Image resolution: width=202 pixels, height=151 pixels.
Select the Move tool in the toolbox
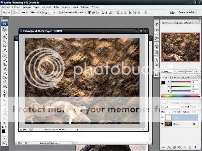point(4,29)
